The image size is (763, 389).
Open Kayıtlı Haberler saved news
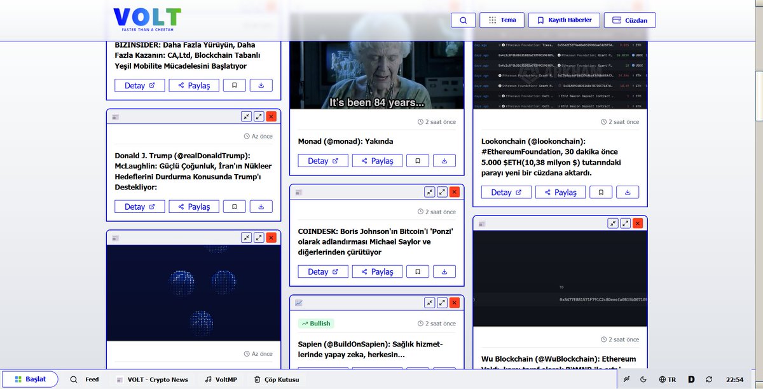[x=565, y=20]
